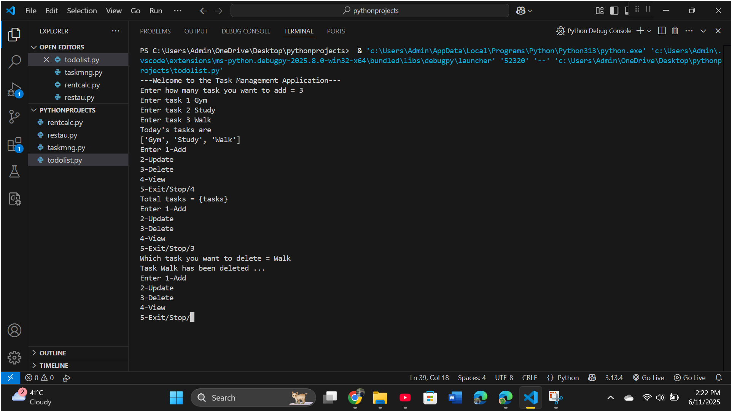The width and height of the screenshot is (732, 412).
Task: Open Source Control view
Action: click(14, 117)
